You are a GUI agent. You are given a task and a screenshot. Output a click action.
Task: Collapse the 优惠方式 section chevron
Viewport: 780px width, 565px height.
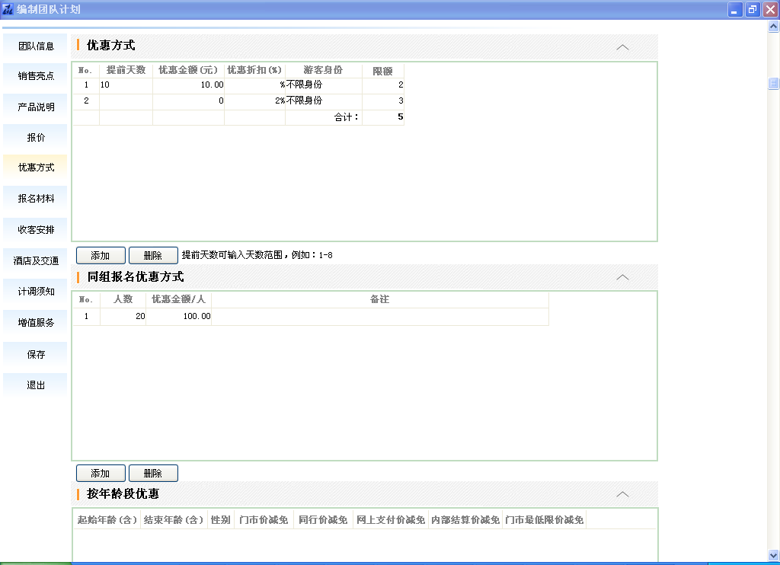pyautogui.click(x=622, y=46)
